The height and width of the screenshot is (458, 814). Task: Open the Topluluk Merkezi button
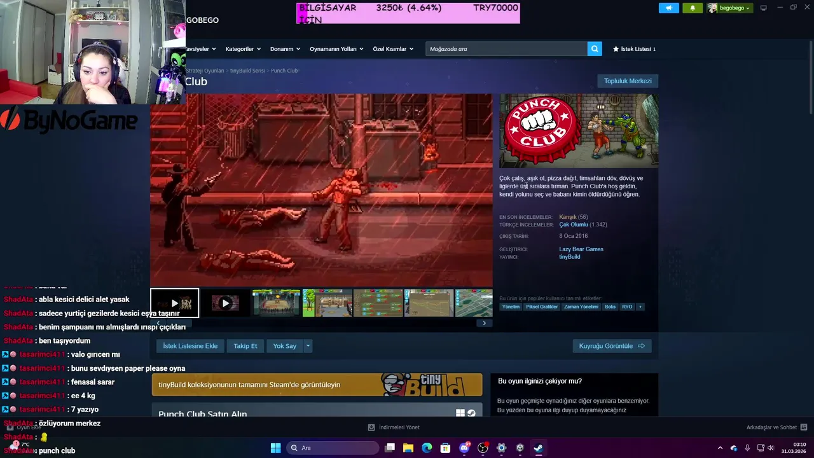click(x=628, y=81)
